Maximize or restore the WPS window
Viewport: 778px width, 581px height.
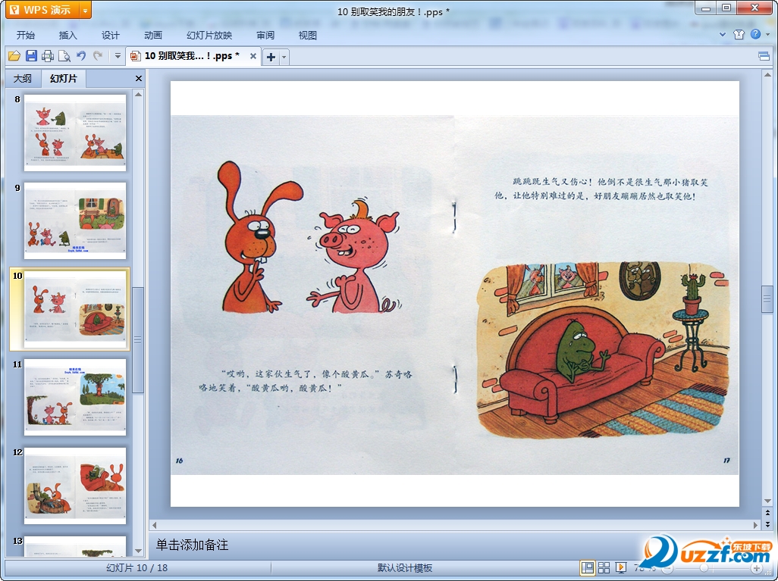coord(726,8)
